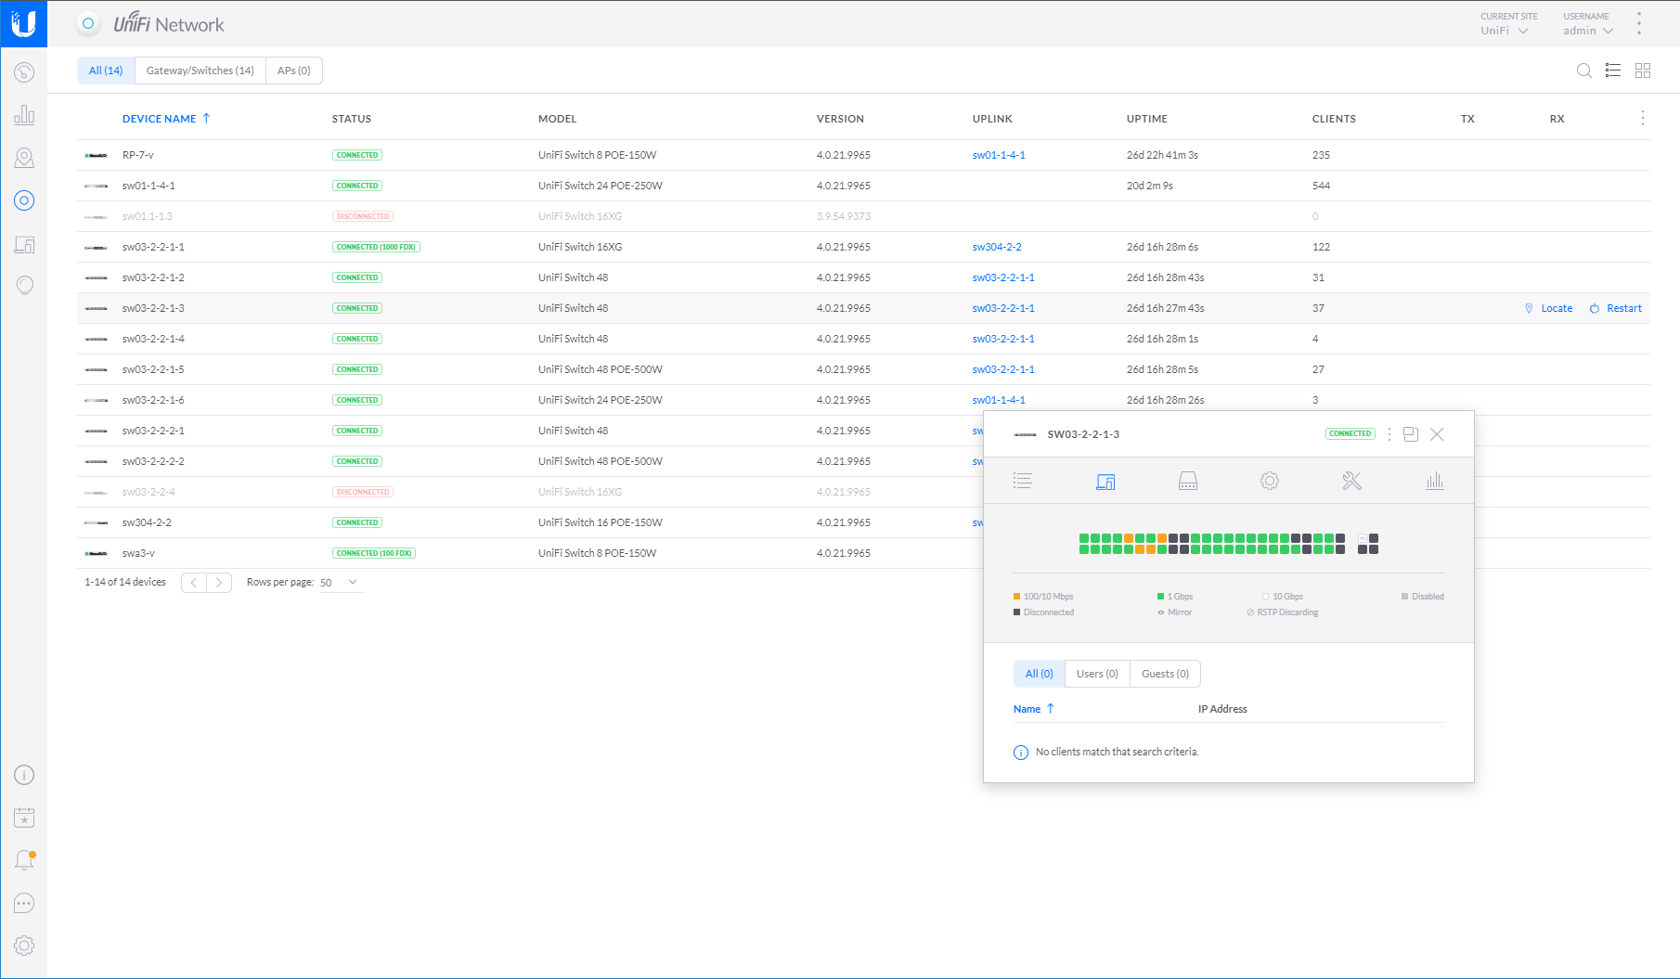
Task: Click CONNECTED (1000 FDX) status badge
Action: [376, 247]
